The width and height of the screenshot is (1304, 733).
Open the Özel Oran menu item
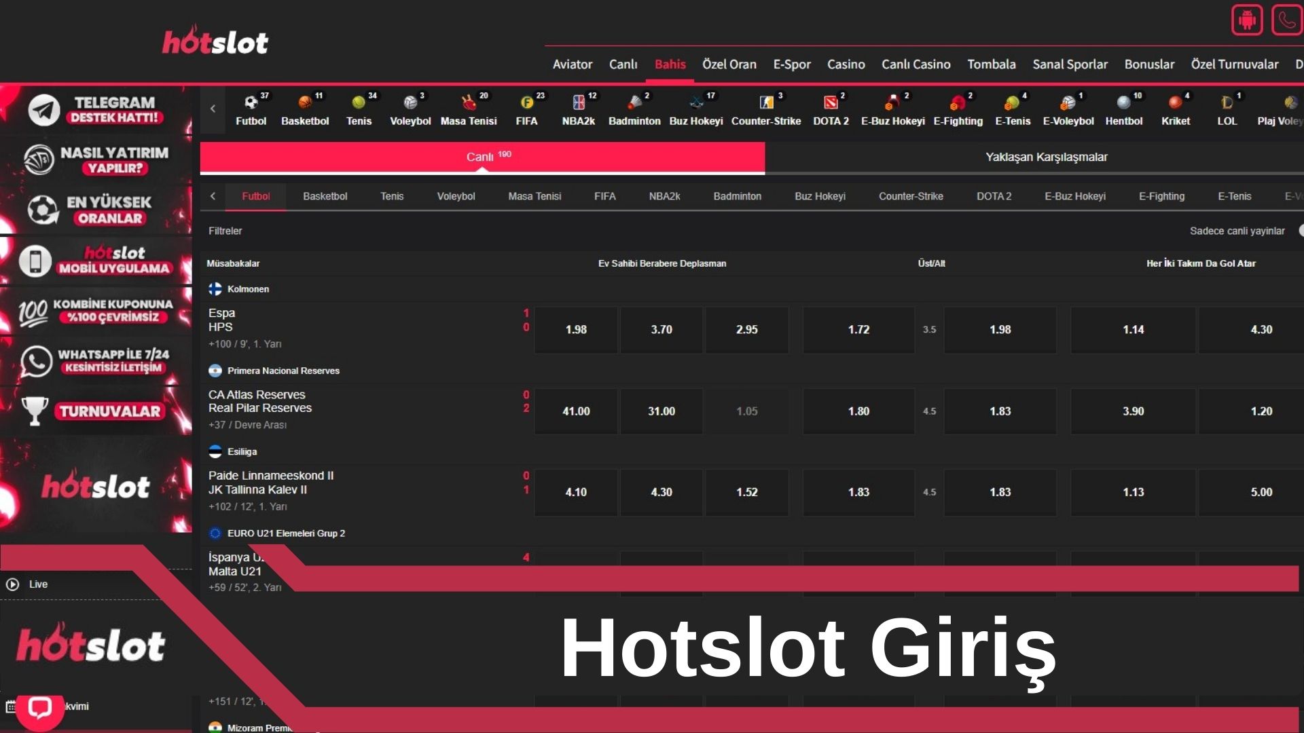click(x=729, y=64)
